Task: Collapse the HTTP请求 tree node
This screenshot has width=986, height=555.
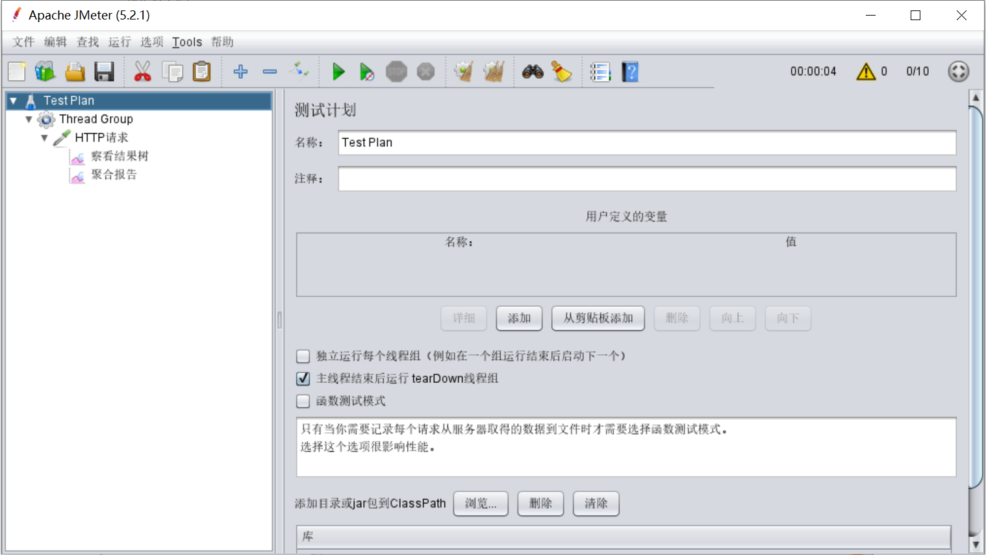Action: (x=44, y=138)
